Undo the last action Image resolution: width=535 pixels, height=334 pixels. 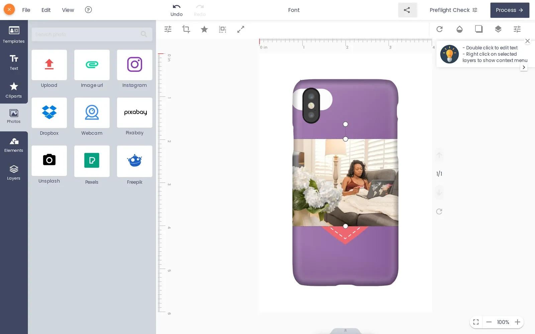pos(177,10)
